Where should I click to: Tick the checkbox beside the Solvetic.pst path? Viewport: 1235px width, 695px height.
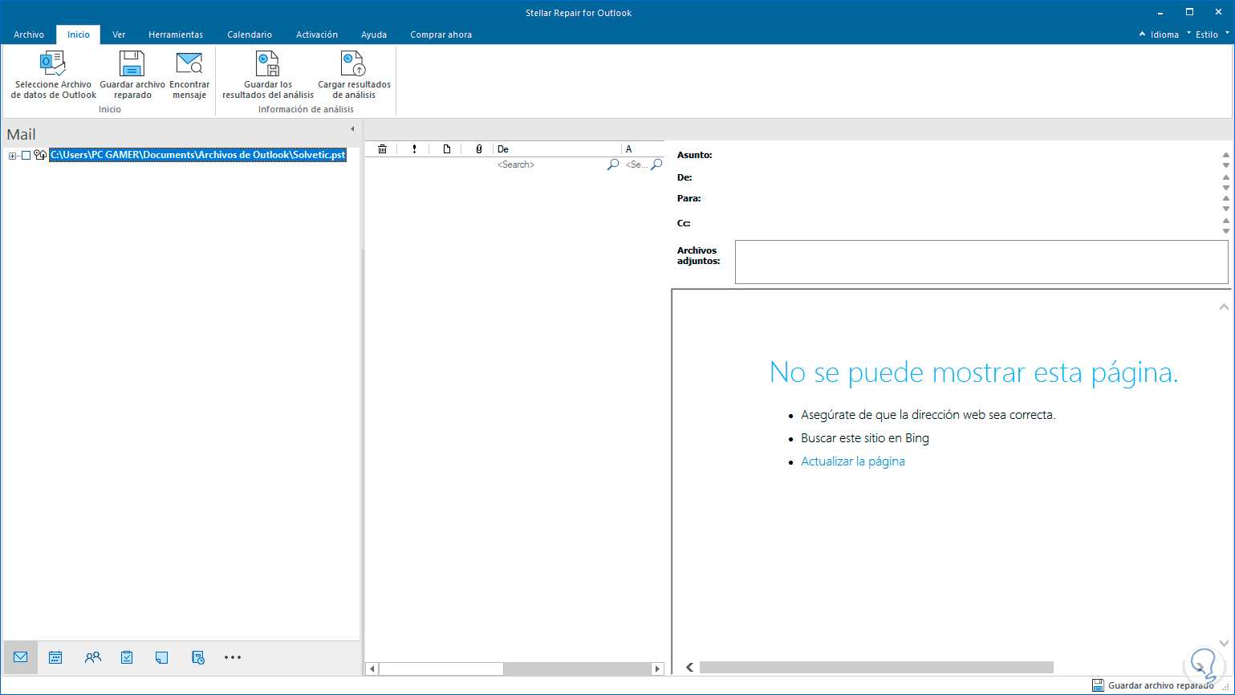[x=26, y=156]
